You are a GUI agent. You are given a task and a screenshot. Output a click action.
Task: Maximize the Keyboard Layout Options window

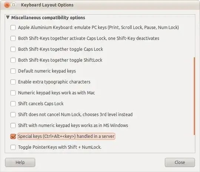point(14,5)
